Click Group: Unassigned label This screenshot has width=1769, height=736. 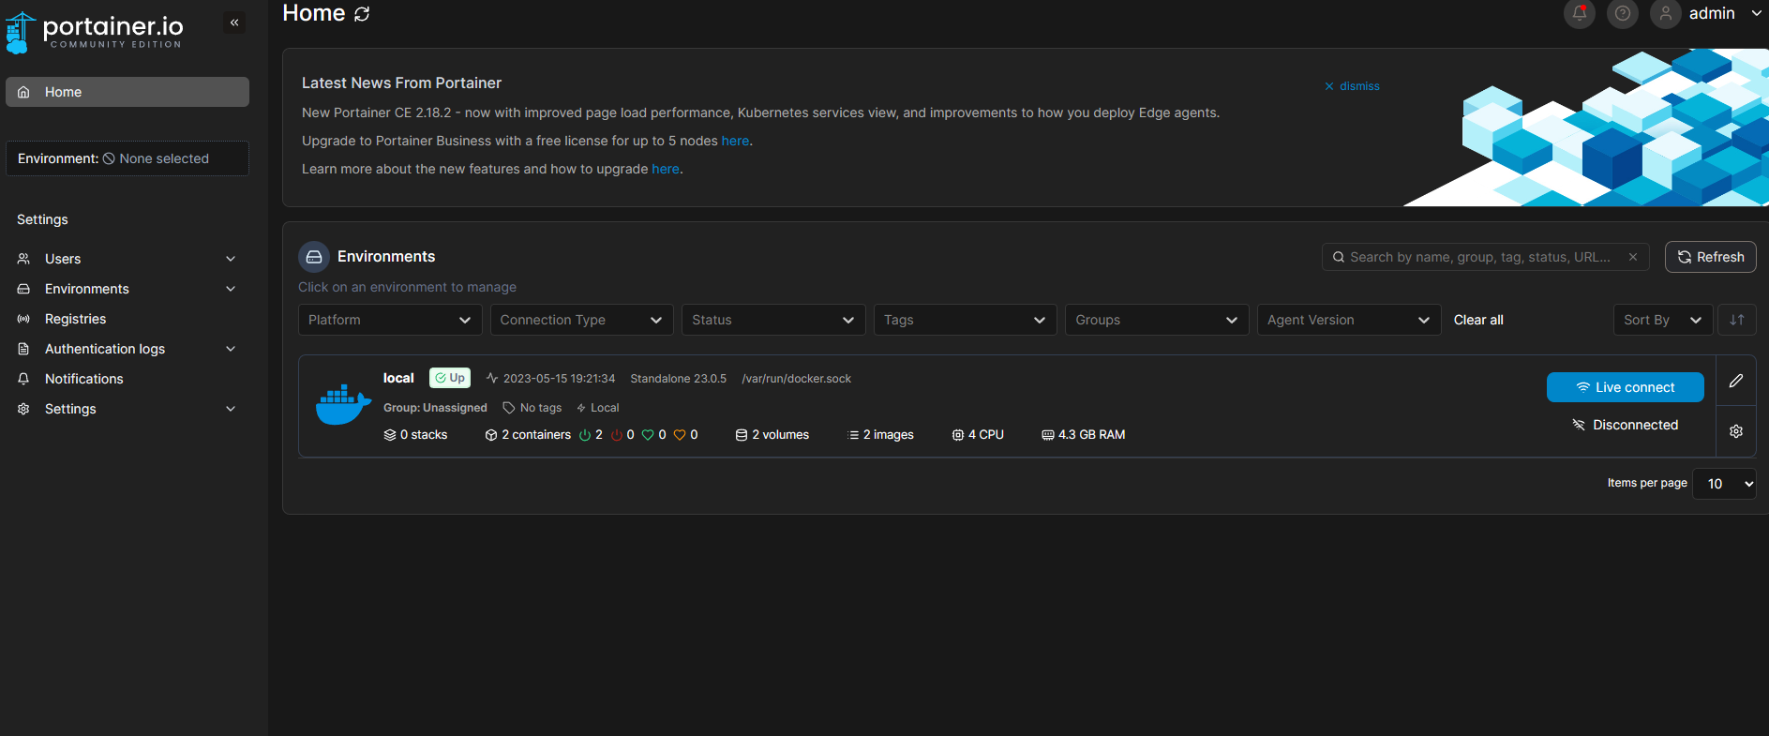[x=435, y=408]
